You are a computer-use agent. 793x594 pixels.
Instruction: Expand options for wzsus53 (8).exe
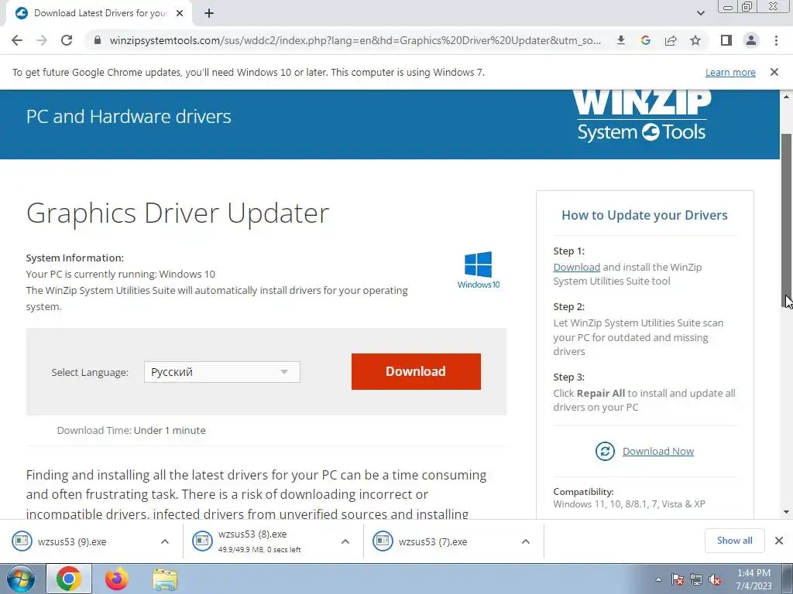(x=345, y=541)
